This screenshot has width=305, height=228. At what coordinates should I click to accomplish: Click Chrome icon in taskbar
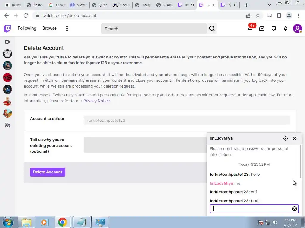coord(62,222)
